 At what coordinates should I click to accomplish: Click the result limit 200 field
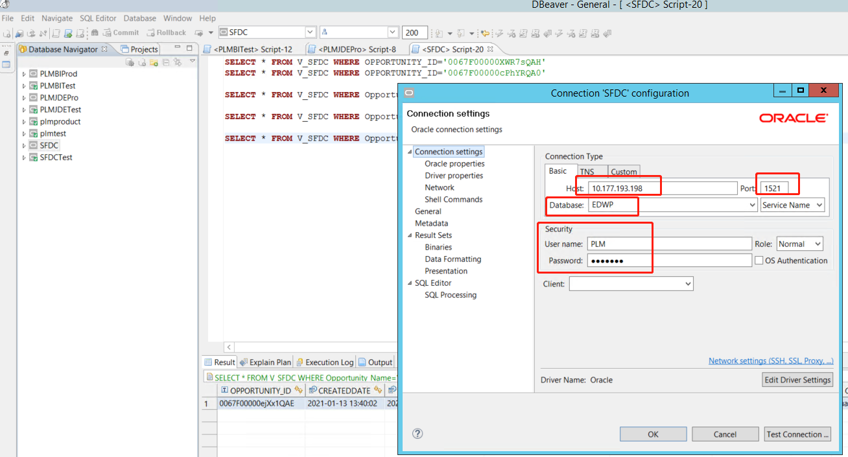415,32
